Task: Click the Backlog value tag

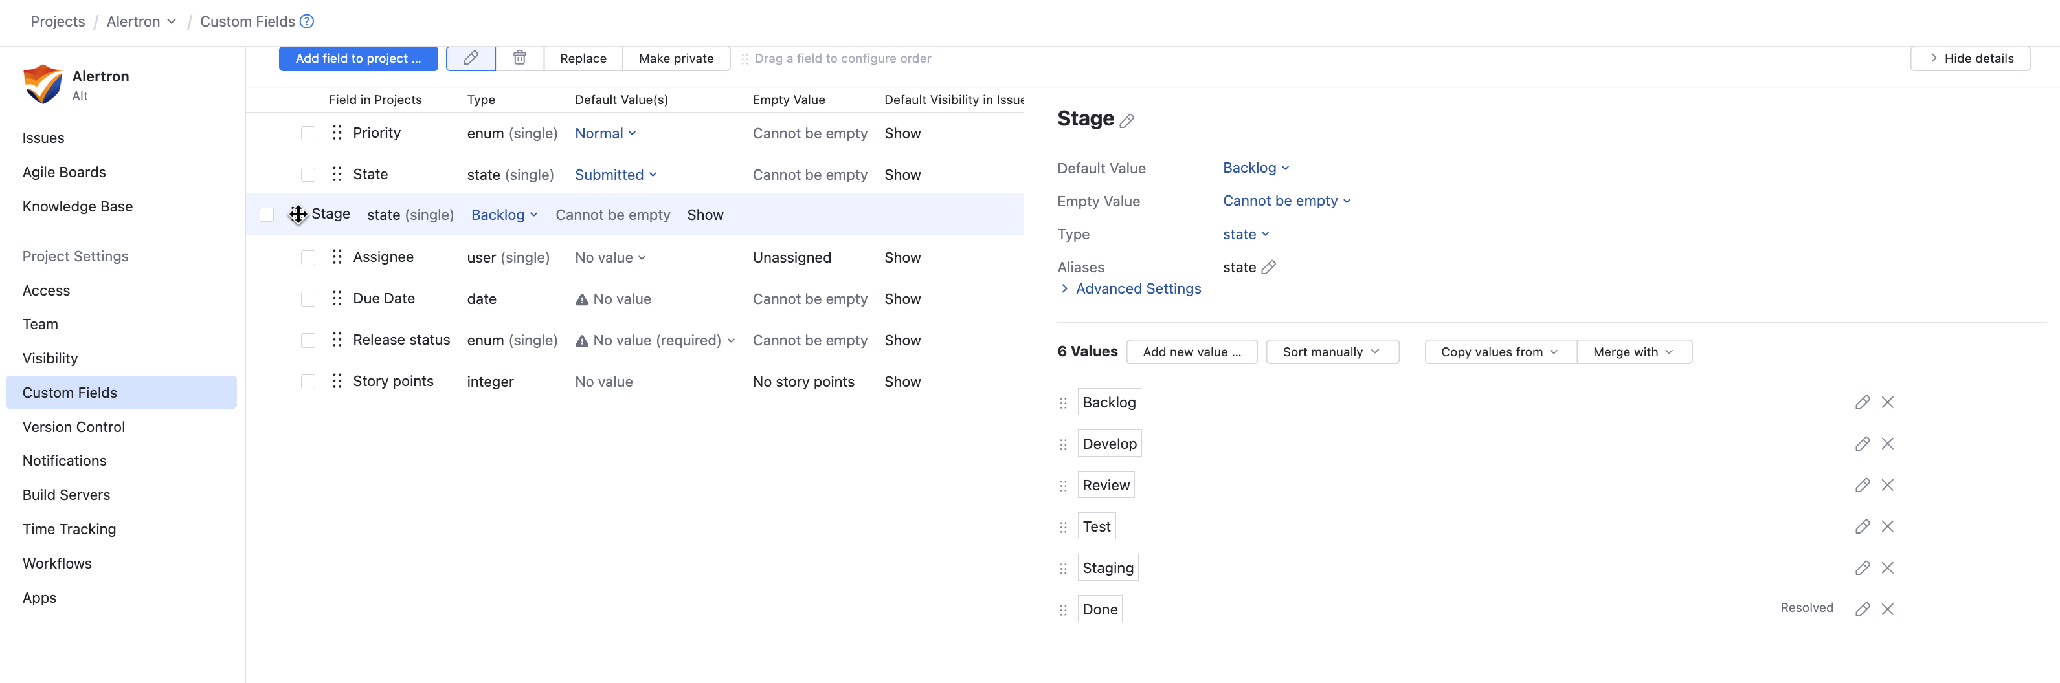Action: [1108, 402]
